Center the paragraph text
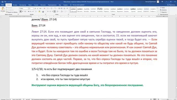This screenshot has width=177, height=100. coord(50,11)
